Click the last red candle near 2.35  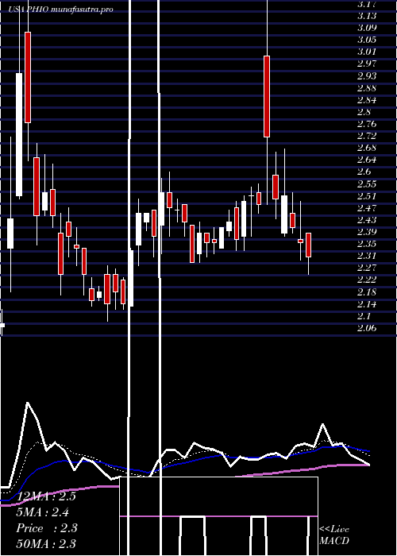[x=308, y=245]
